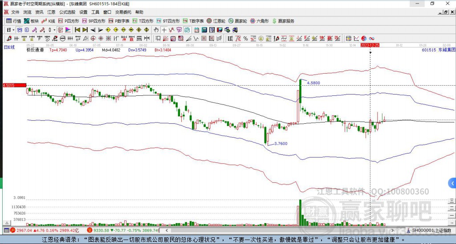Open the 板块 sector view

point(32,21)
